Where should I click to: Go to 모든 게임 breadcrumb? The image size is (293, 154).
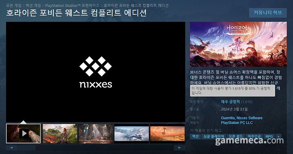[14, 5]
